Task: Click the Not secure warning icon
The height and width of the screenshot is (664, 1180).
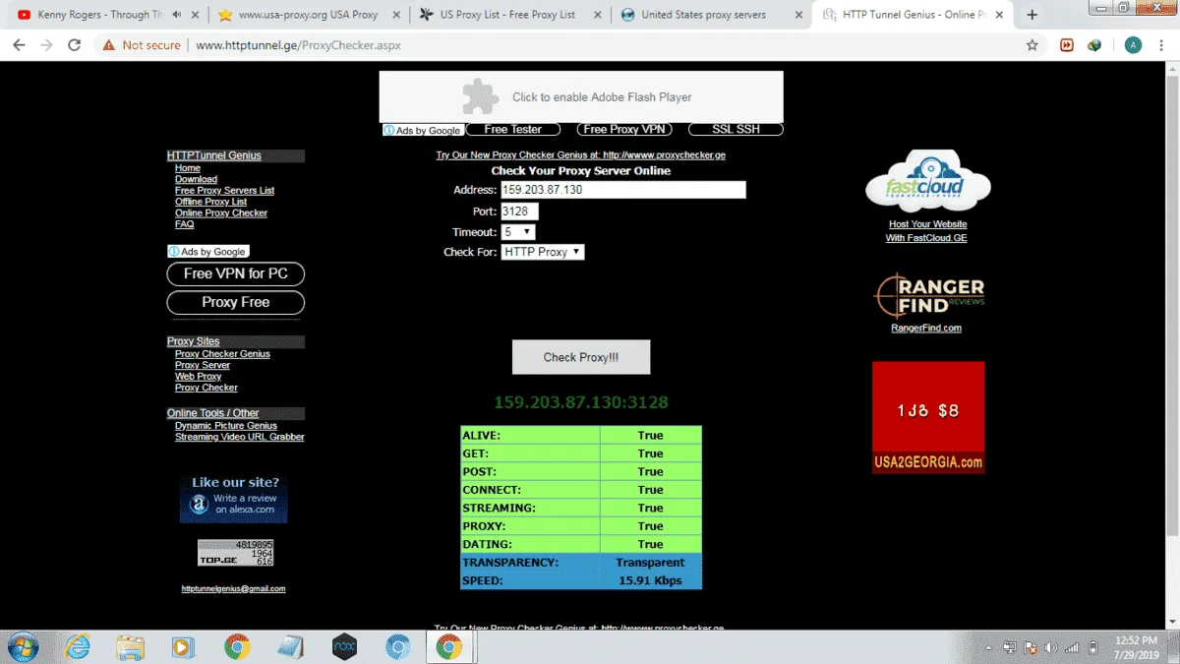Action: [108, 45]
